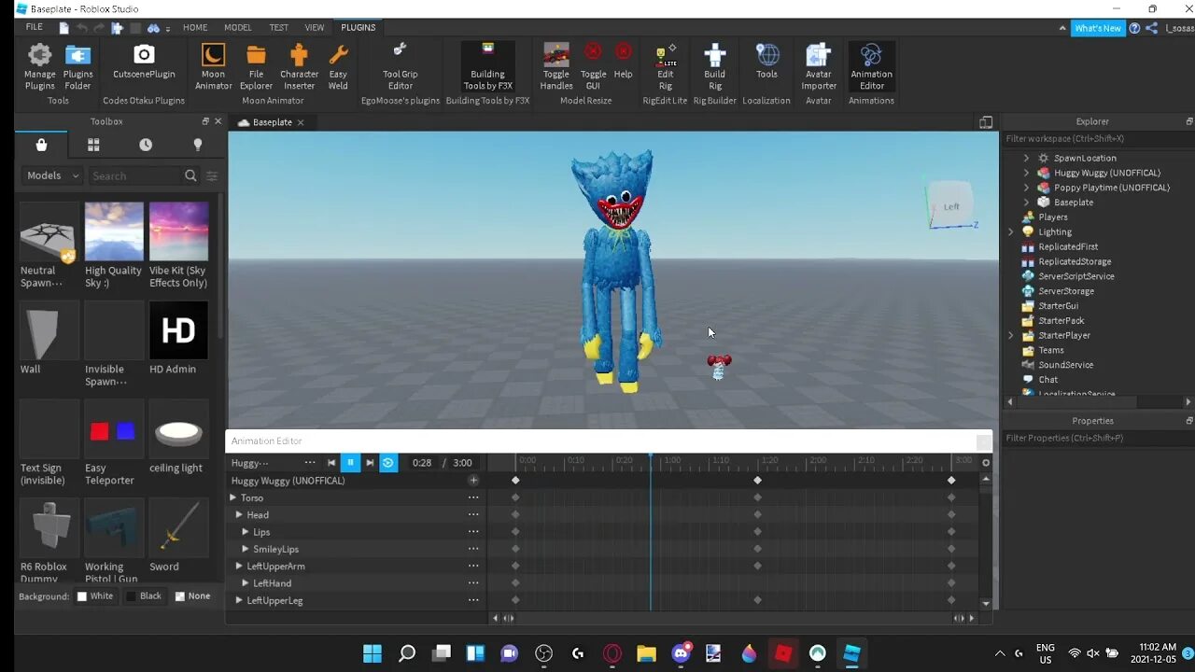This screenshot has width=1195, height=672.
Task: Open the Toolbox Recent clock tab
Action: 146,145
